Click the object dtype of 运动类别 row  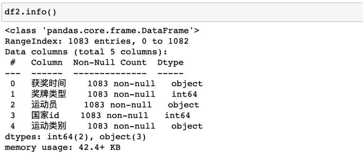(187, 126)
